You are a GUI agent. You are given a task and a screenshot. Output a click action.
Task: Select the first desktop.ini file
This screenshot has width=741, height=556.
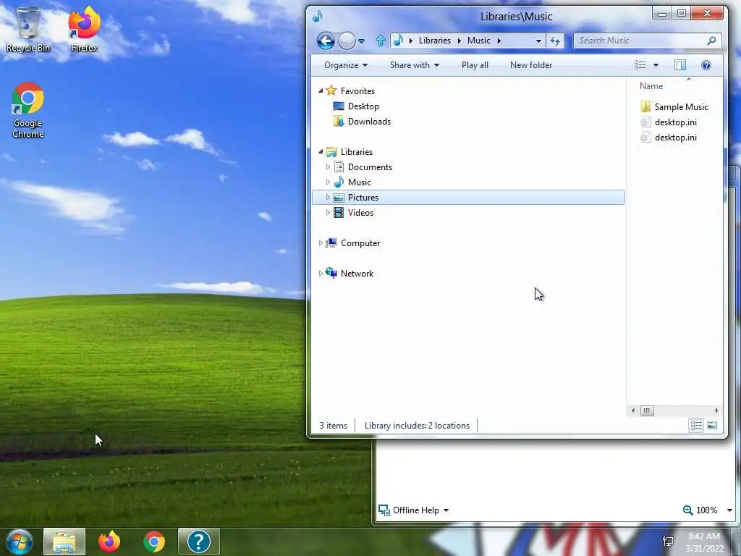(x=675, y=122)
